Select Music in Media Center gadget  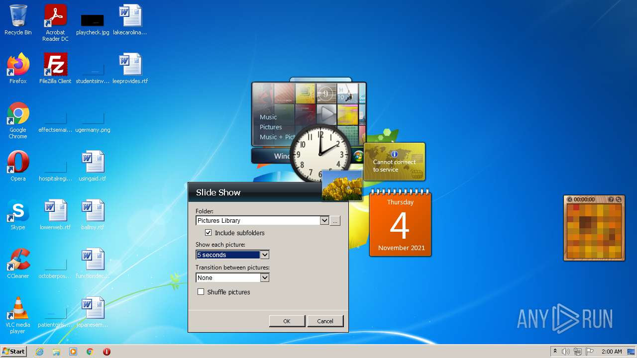click(268, 117)
